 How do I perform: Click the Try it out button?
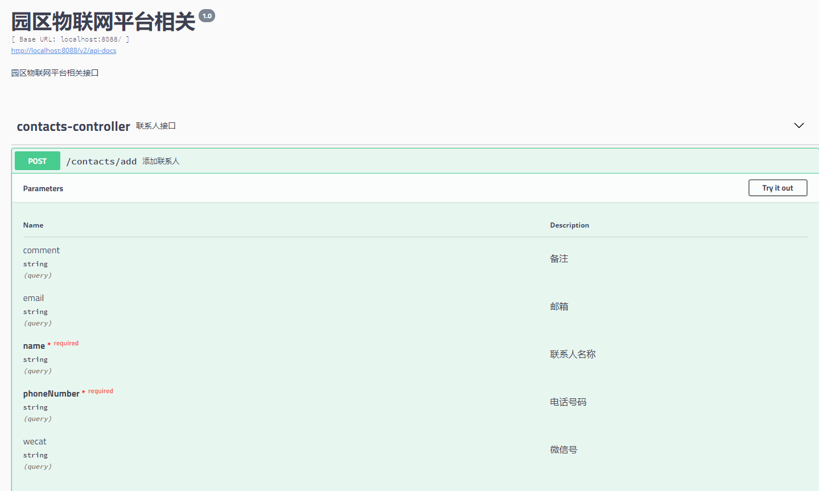click(777, 188)
